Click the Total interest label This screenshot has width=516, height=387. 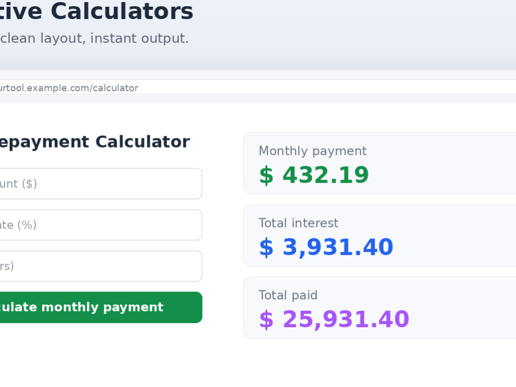(x=298, y=223)
